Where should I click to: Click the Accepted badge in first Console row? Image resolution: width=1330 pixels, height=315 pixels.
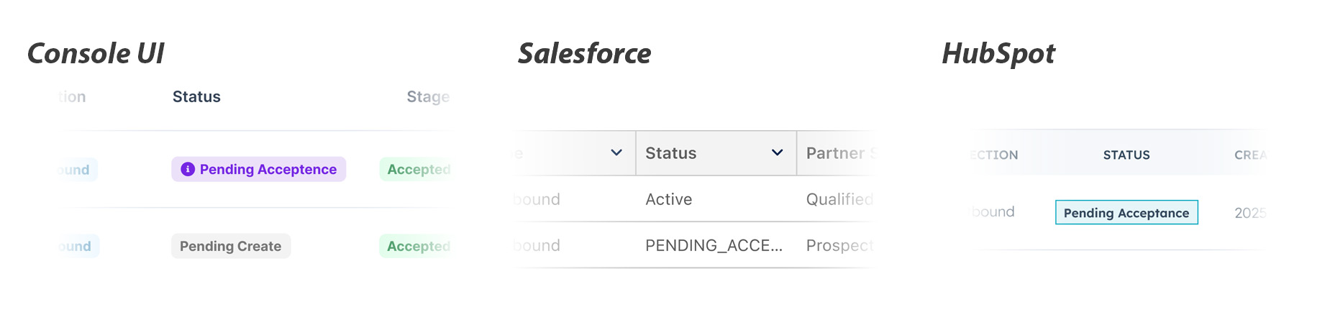[417, 169]
